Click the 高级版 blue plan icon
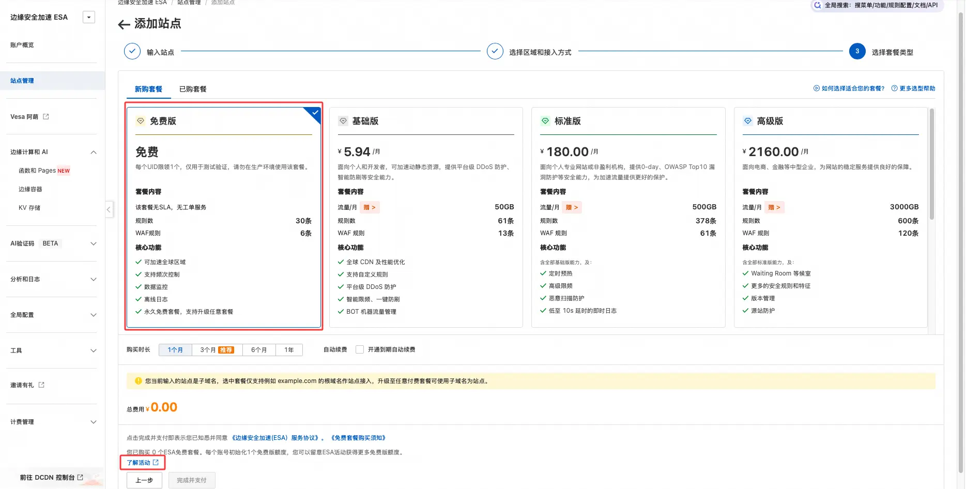Screen dimensions: 966x489 tap(747, 121)
